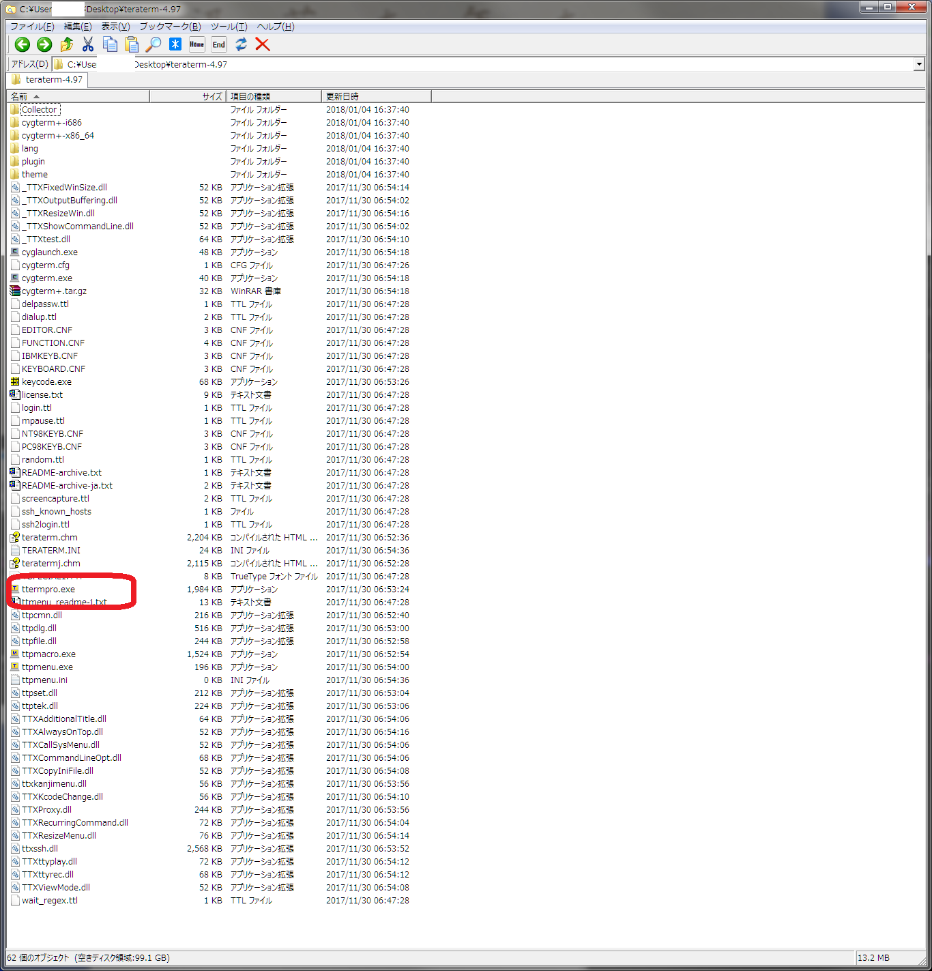Move up to the parent folder
The height and width of the screenshot is (971, 932).
point(66,44)
